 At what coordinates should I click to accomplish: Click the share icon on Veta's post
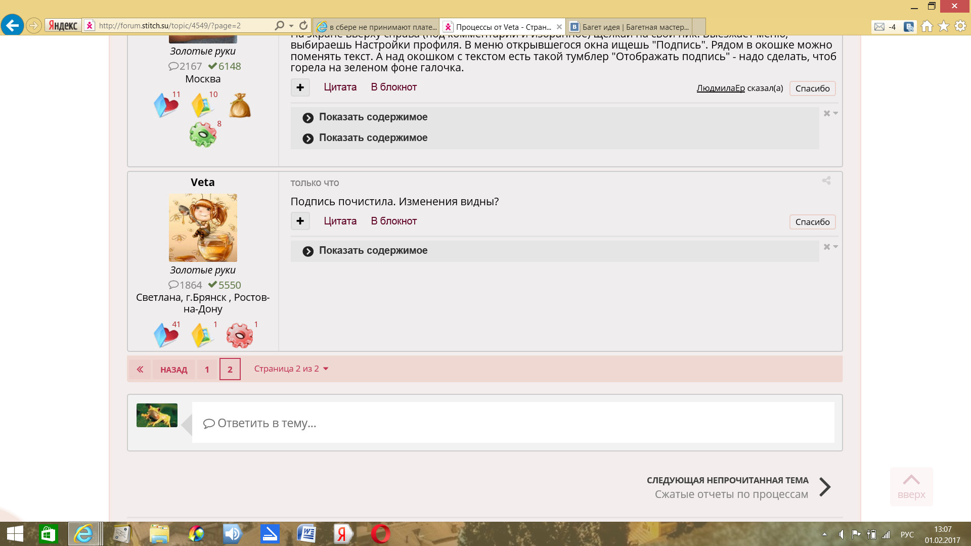(826, 180)
